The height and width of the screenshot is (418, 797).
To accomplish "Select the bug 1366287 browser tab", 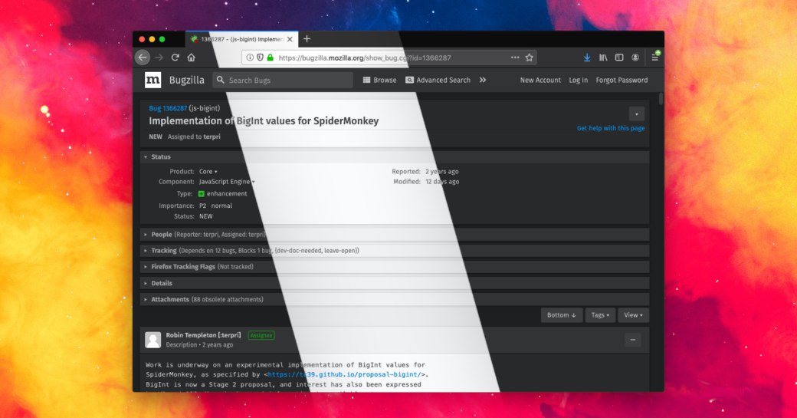I will pyautogui.click(x=242, y=39).
